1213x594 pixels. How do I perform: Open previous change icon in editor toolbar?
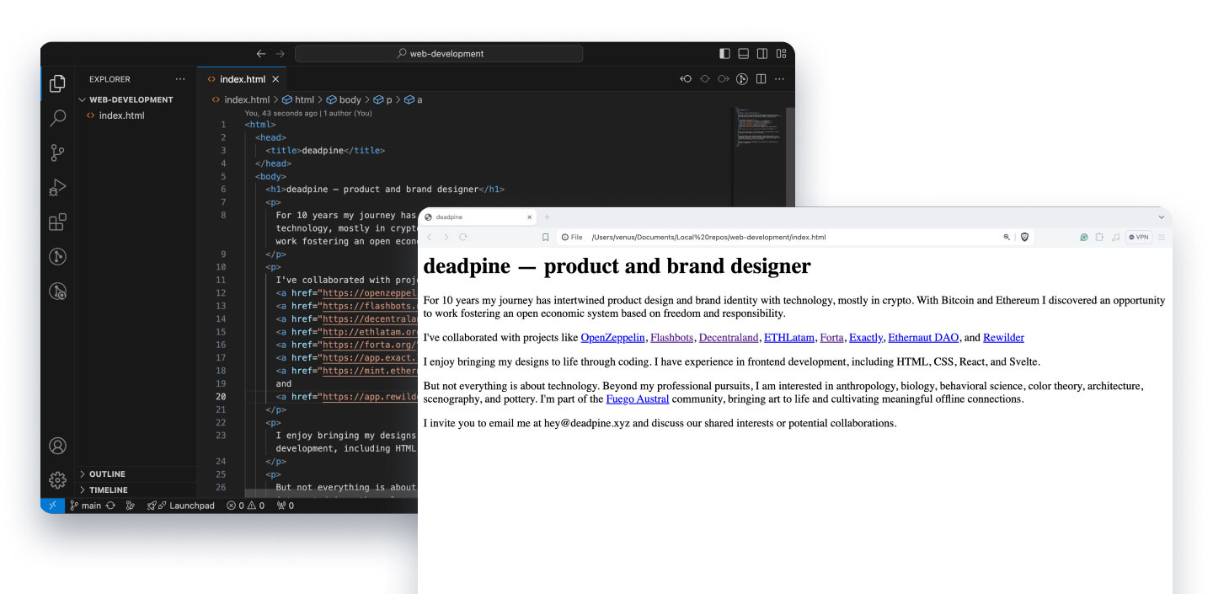(x=686, y=79)
